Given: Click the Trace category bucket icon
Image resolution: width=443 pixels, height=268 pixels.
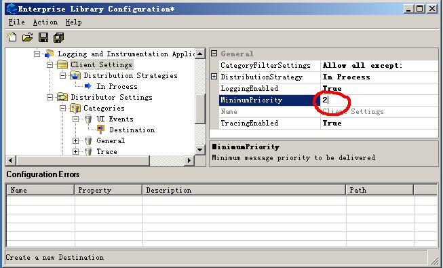Looking at the screenshot, I should [x=88, y=151].
